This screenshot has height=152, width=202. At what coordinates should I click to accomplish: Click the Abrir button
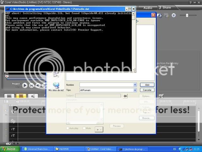pyautogui.click(x=147, y=85)
